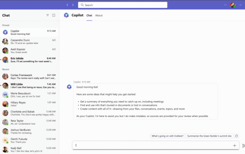245x154 pixels.
Task: Click Charlotte and Babak avatar
Action: pos(5,113)
